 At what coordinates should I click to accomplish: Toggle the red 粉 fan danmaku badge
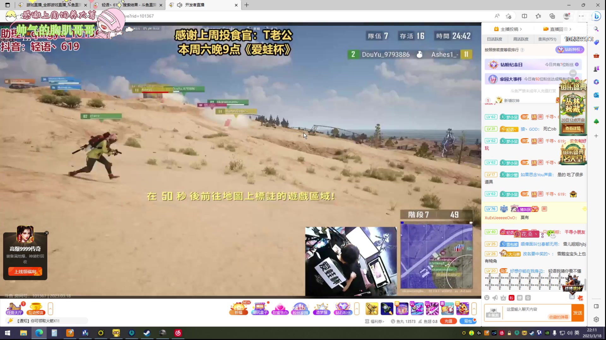click(x=512, y=298)
